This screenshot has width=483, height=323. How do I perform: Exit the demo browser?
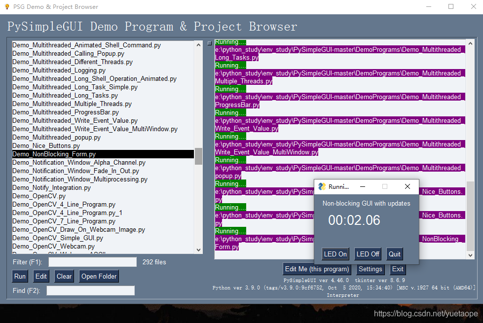click(x=398, y=269)
